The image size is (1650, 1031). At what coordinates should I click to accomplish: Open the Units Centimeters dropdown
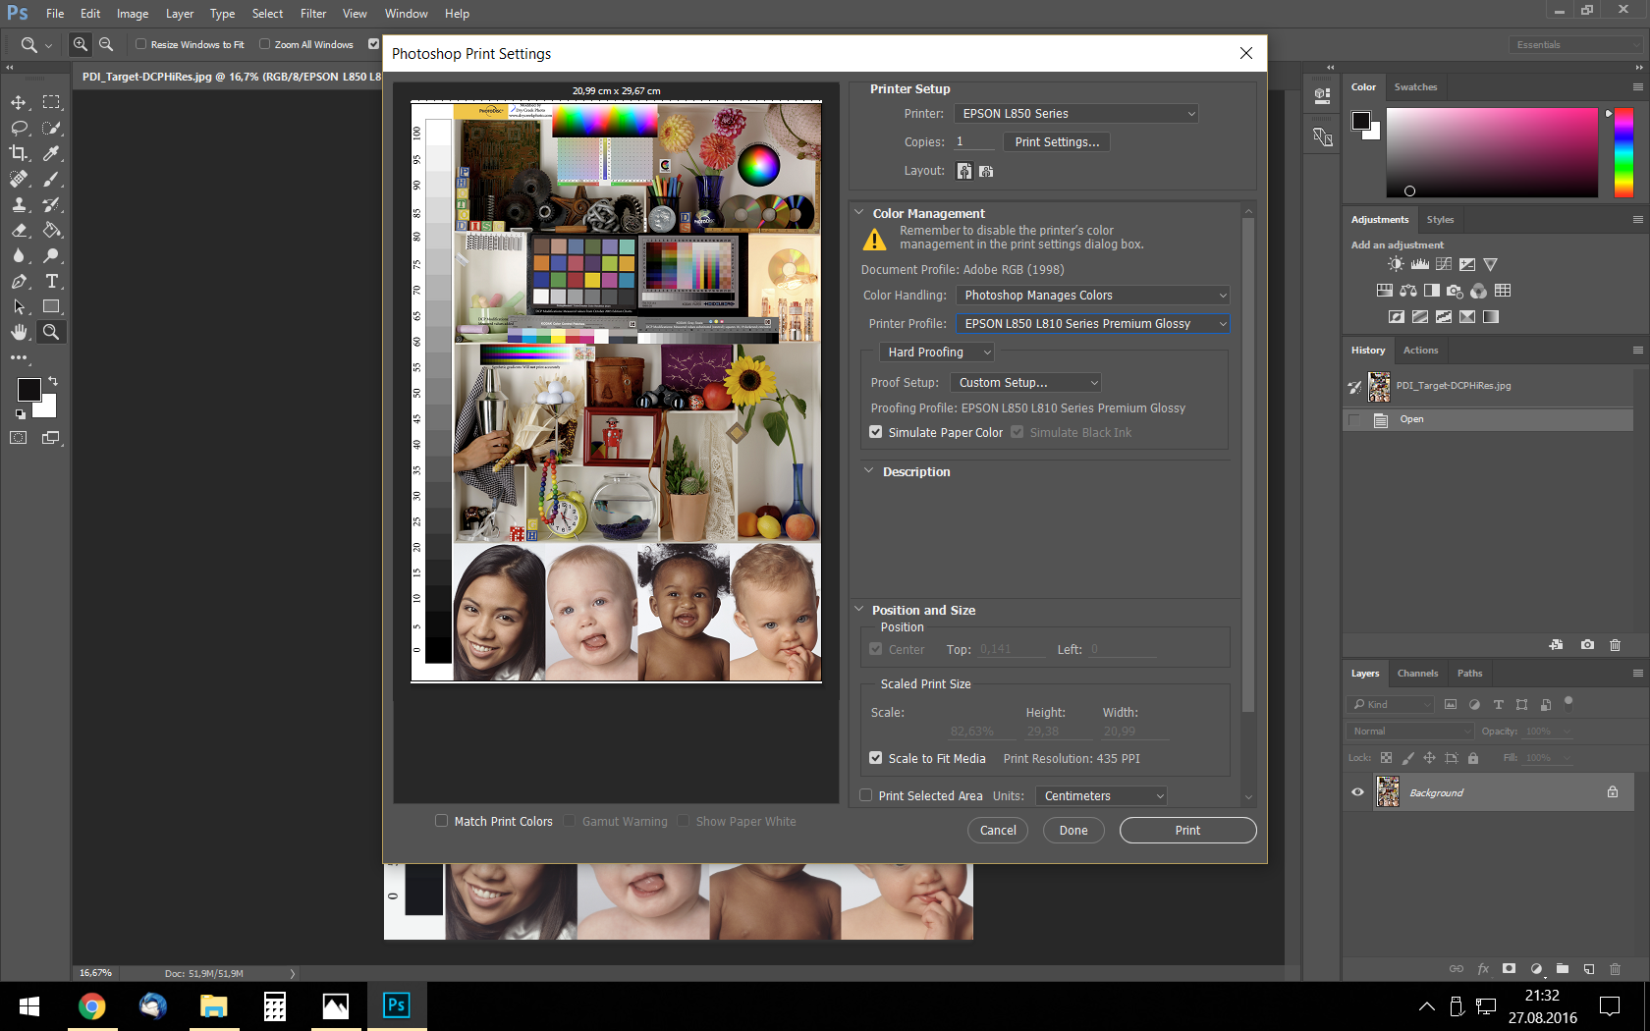(x=1101, y=796)
